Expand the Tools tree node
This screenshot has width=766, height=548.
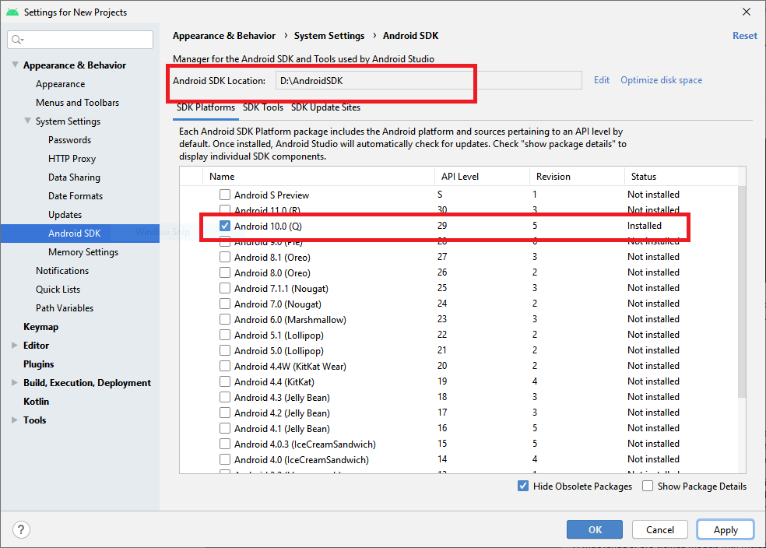[15, 420]
